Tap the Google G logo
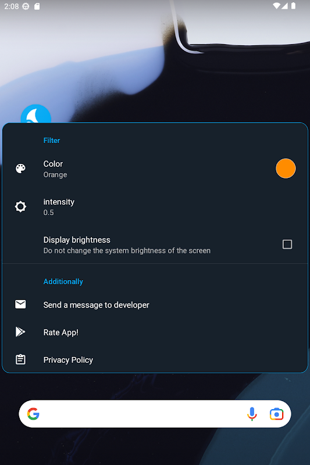Image resolution: width=310 pixels, height=465 pixels. 33,414
